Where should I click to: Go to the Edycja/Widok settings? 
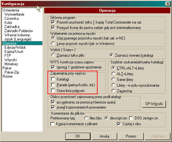click(x=15, y=47)
